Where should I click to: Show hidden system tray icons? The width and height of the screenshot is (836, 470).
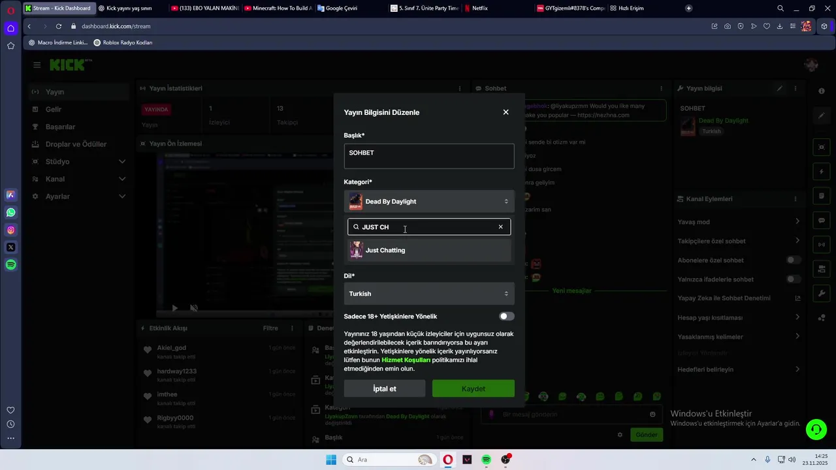click(753, 460)
